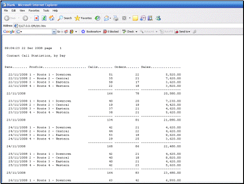Click the Google toolbar news icon
This screenshot has width=244, height=184.
point(66,31)
